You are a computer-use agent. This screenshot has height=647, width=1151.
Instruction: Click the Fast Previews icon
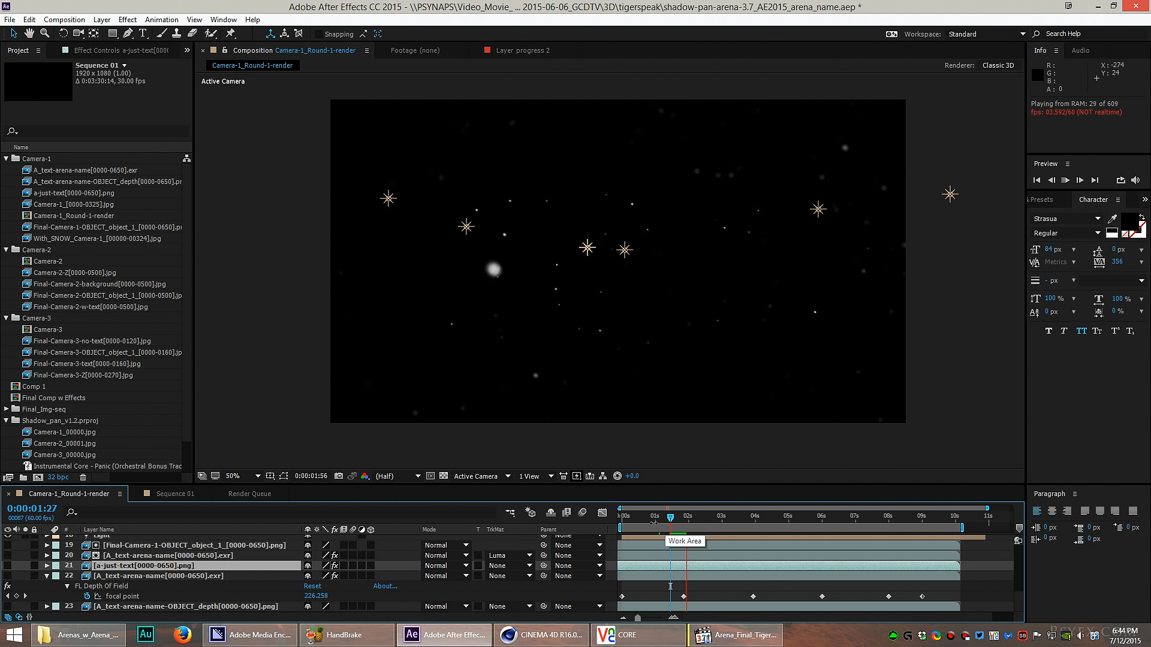577,476
